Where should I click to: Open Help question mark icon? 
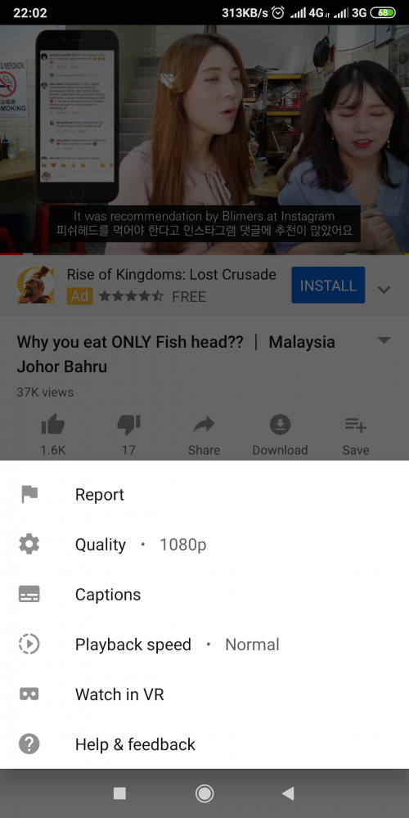tap(29, 744)
